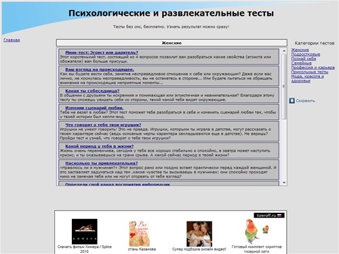The height and width of the screenshot is (254, 339).
Task: Open test 'Какая ты собеседница?'
Action: tap(92, 91)
